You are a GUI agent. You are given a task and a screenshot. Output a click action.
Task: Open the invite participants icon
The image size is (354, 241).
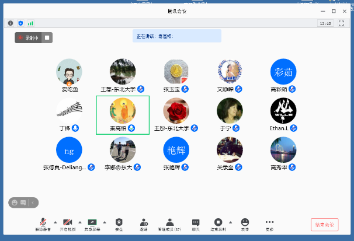[x=144, y=223]
